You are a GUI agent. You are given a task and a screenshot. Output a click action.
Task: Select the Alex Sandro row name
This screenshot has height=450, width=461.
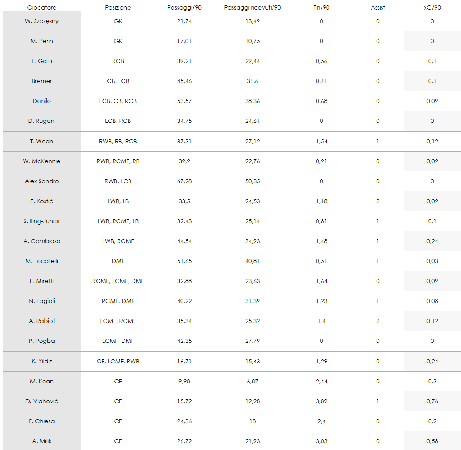coord(42,181)
